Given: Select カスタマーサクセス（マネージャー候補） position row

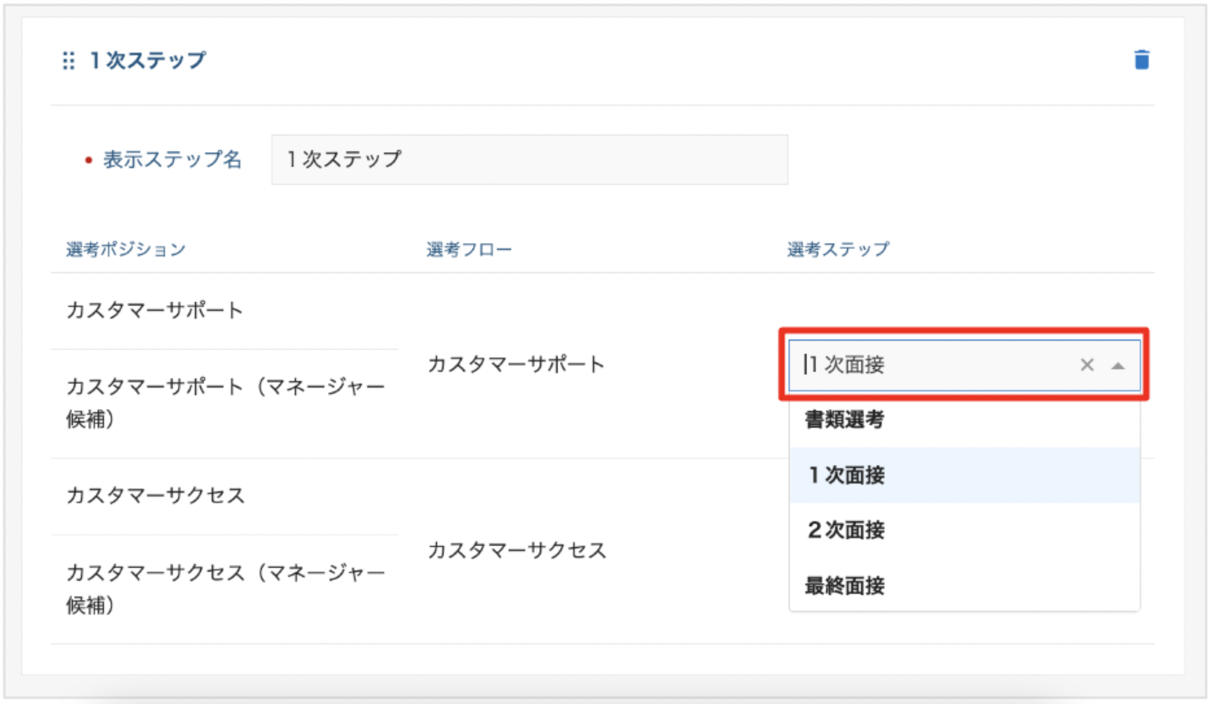Looking at the screenshot, I should click(225, 589).
